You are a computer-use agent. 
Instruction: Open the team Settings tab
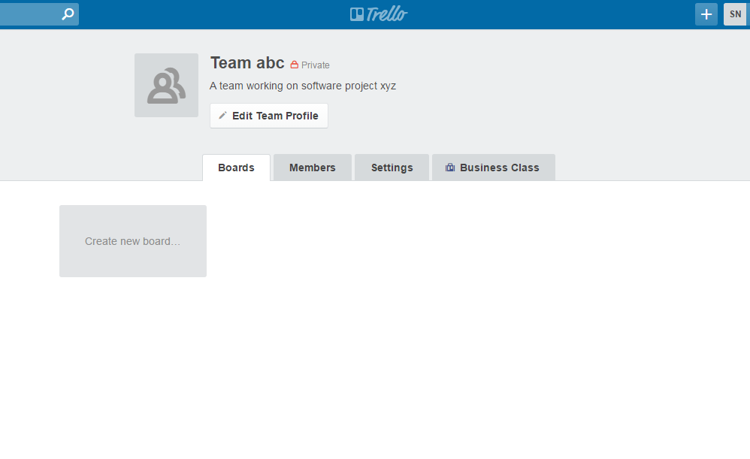(x=392, y=168)
